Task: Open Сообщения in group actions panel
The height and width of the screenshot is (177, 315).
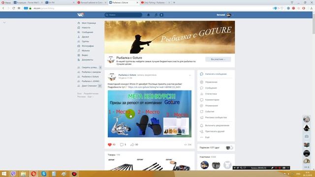Action: [x=211, y=88]
